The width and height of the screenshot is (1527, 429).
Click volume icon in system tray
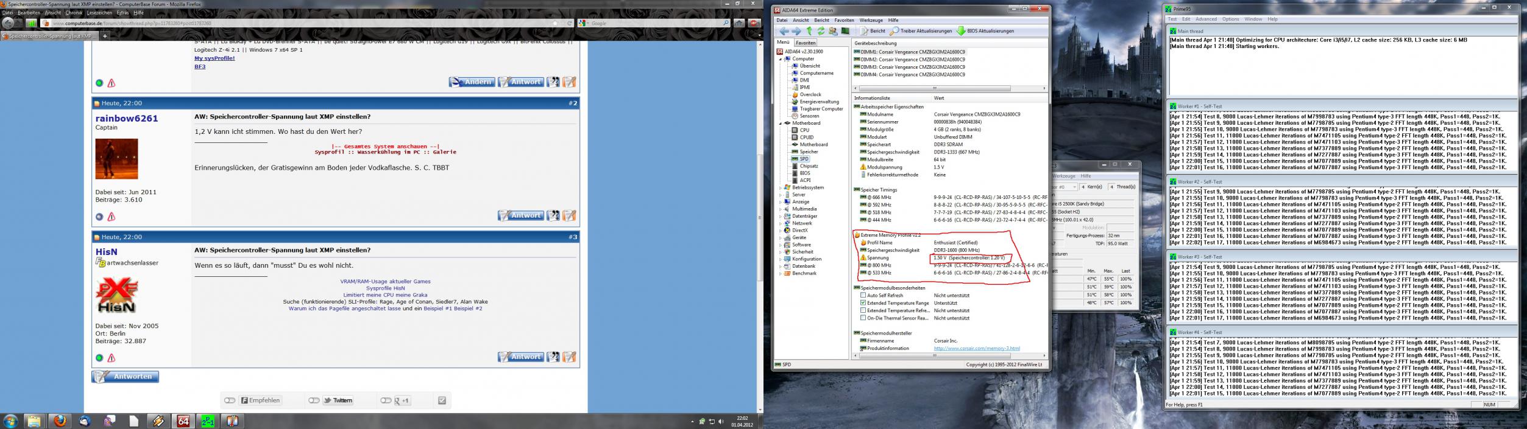coord(721,421)
